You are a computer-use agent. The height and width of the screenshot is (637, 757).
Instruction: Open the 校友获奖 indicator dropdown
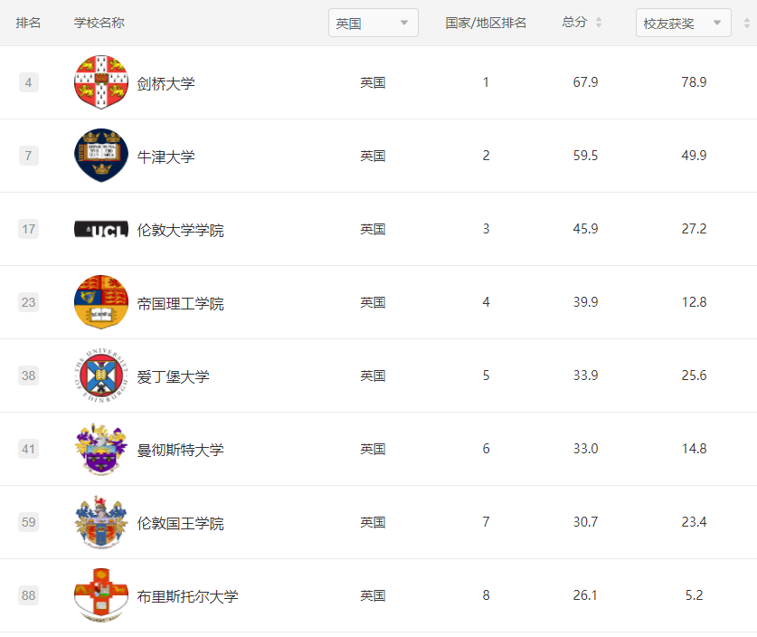point(683,23)
